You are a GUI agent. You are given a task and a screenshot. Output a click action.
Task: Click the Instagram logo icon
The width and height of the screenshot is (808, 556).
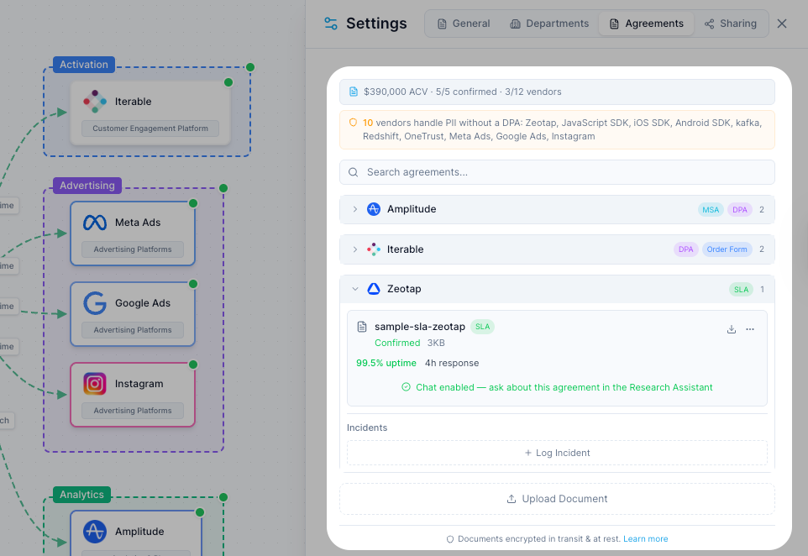pos(95,384)
